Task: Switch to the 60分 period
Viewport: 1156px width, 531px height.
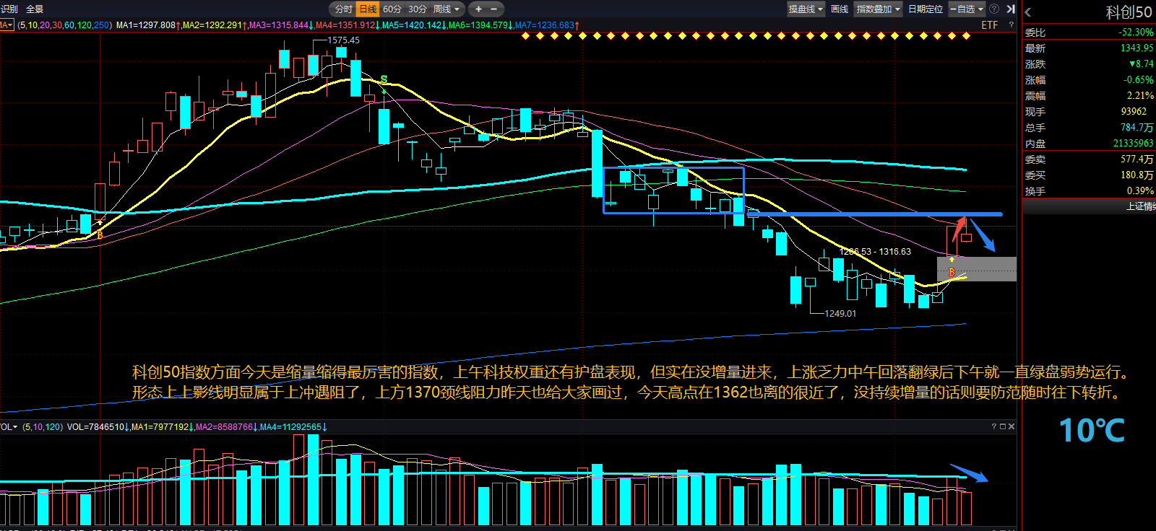Action: pyautogui.click(x=392, y=9)
